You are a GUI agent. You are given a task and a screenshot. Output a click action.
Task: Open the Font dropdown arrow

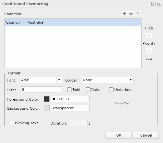(x=59, y=80)
